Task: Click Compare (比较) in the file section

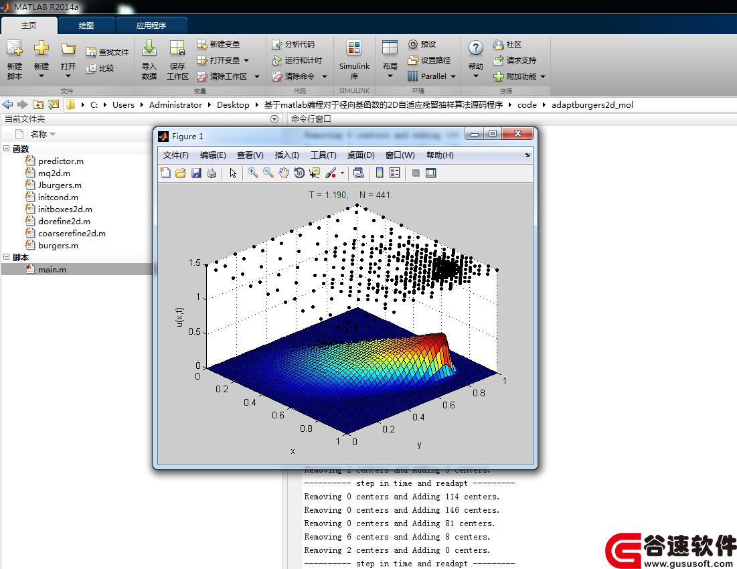Action: 100,68
